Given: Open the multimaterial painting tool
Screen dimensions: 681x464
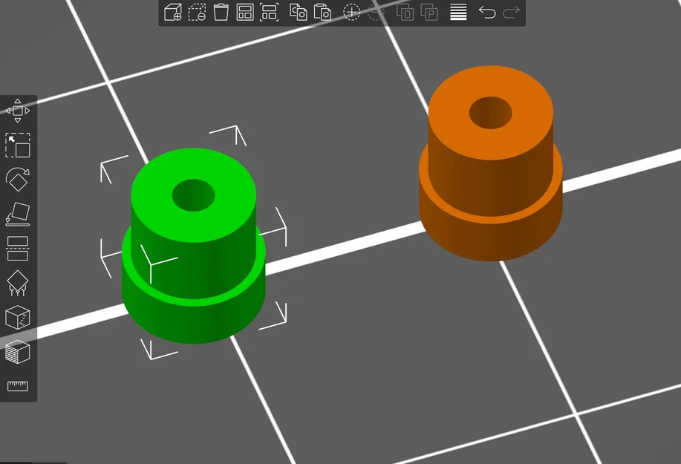Looking at the screenshot, I should (18, 352).
